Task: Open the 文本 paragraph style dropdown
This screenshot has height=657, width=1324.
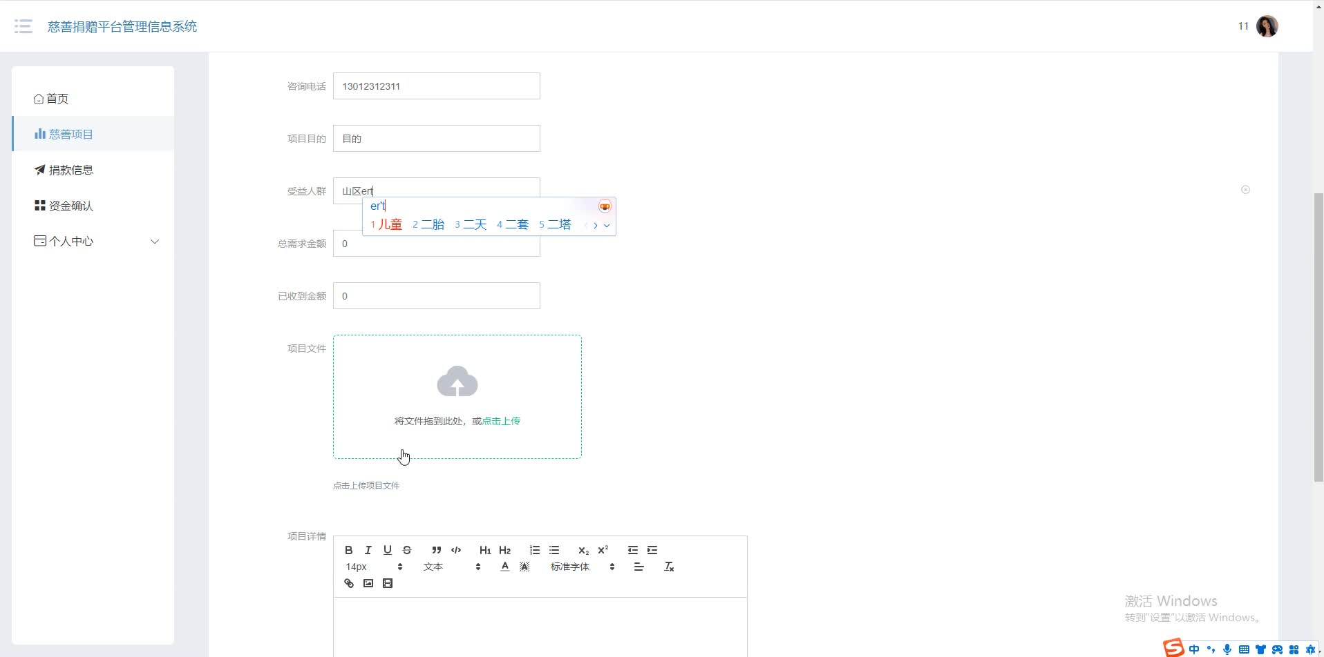Action: (451, 567)
